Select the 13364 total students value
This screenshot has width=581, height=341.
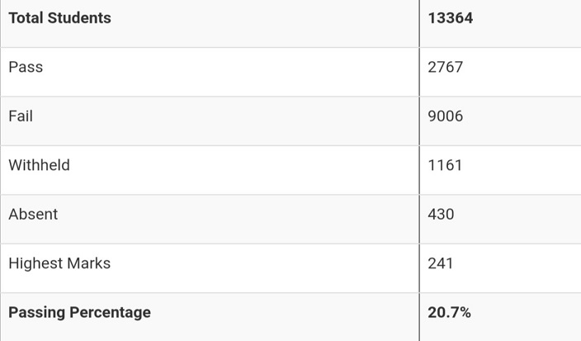pos(450,18)
